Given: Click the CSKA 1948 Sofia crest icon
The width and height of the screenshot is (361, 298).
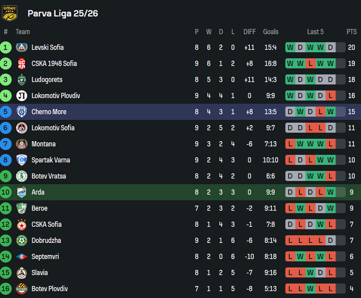Looking at the screenshot, I should pos(21,63).
